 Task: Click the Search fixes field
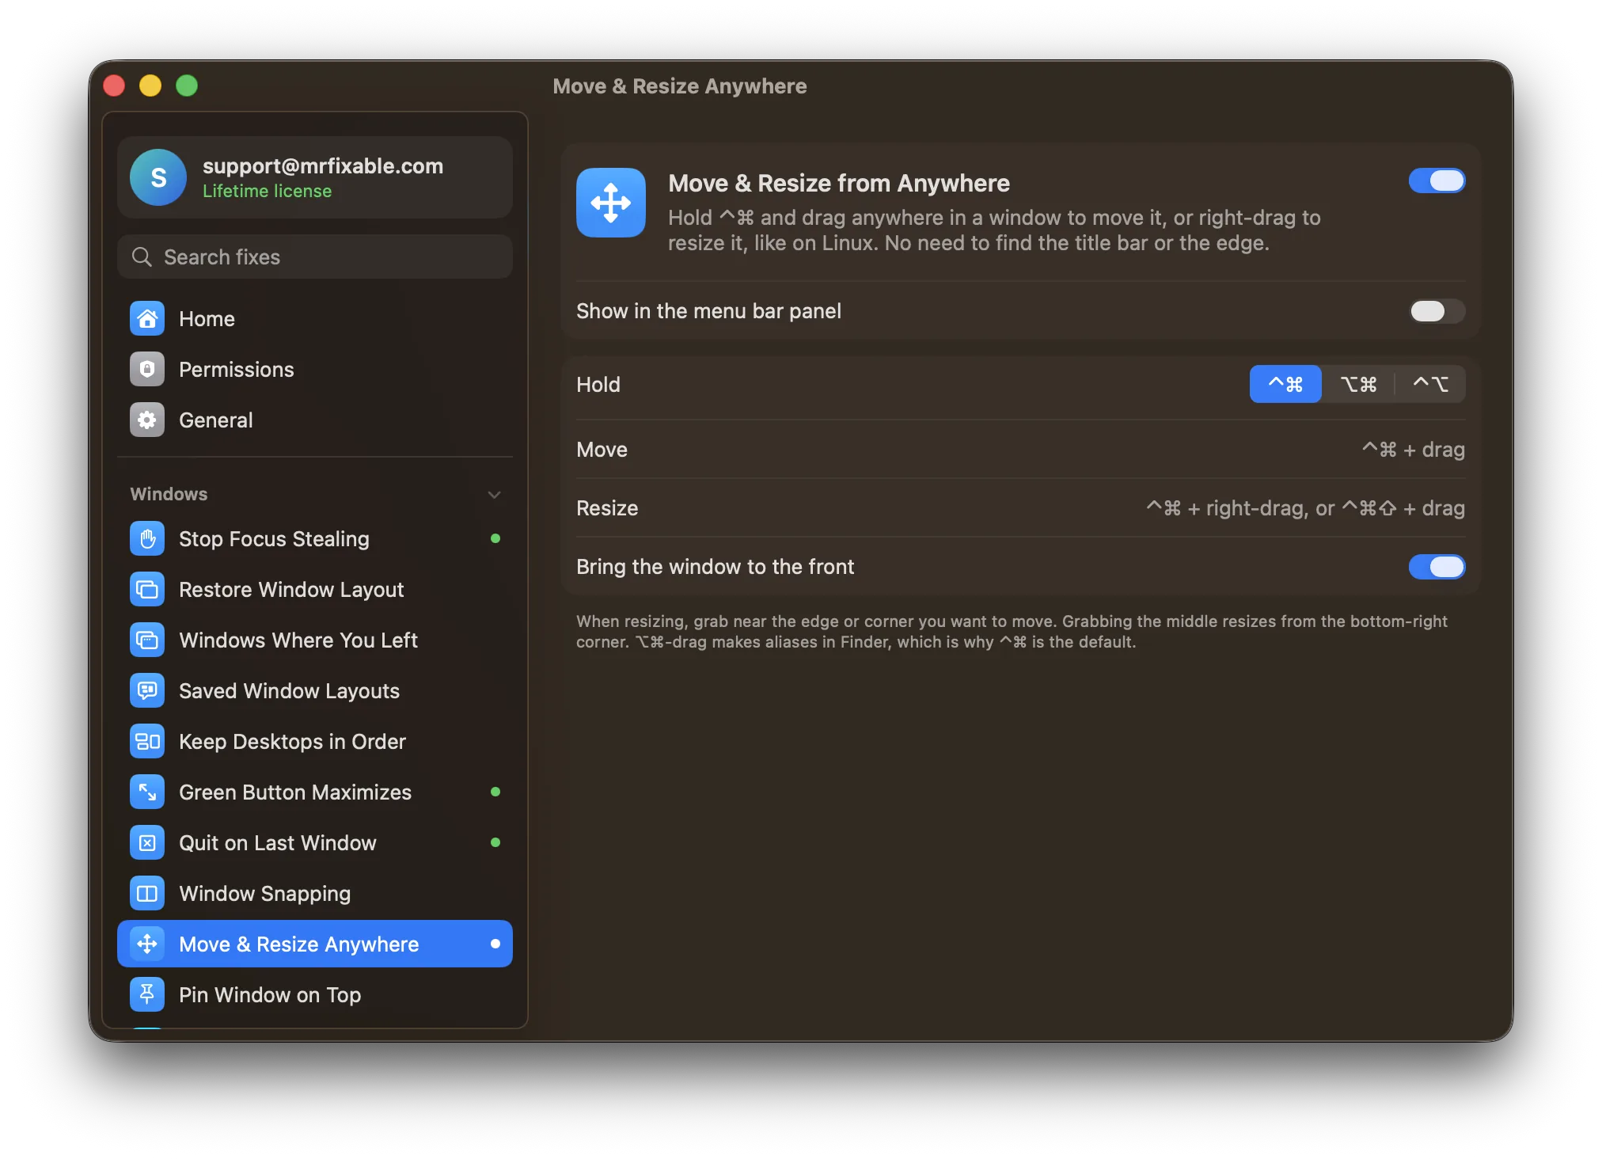[315, 257]
